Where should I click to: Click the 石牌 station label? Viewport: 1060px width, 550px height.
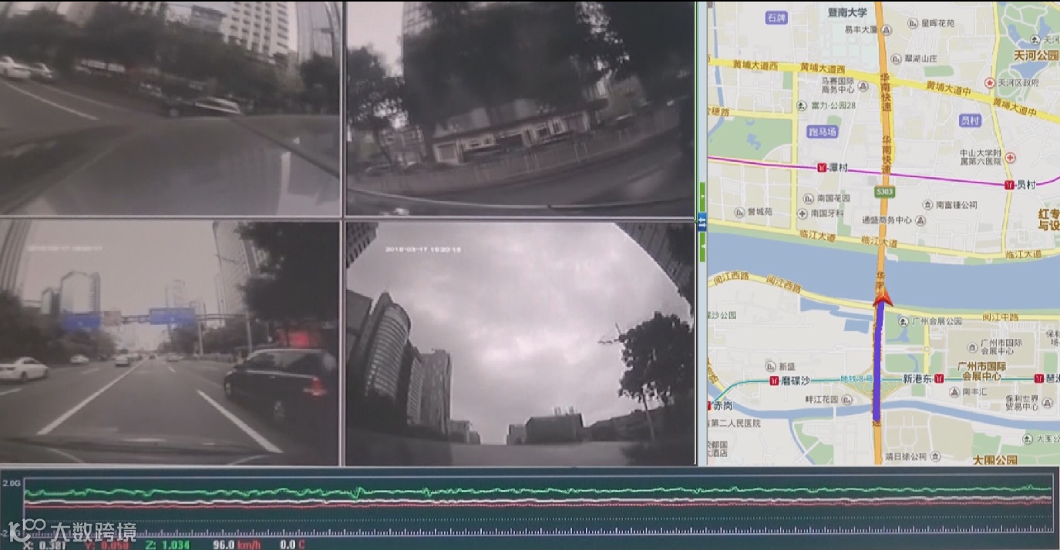tap(777, 16)
